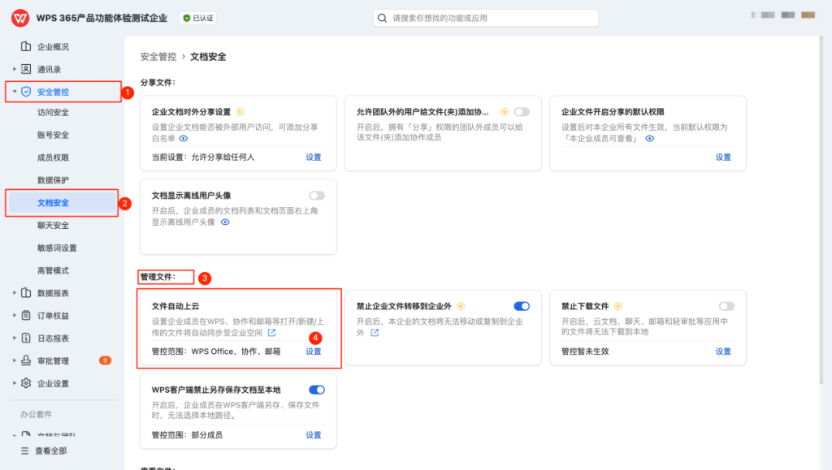Click 设置 link in 企业文档对外分享设置 card

click(x=313, y=157)
